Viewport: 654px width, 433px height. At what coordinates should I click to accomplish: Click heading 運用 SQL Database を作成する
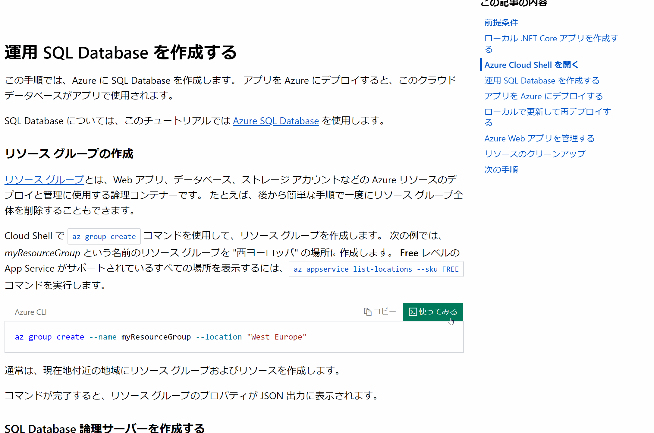coord(121,52)
